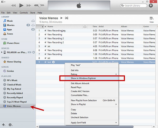Click the fast-forward next track button
The width and height of the screenshot is (158, 128).
pyautogui.click(x=29, y=5)
